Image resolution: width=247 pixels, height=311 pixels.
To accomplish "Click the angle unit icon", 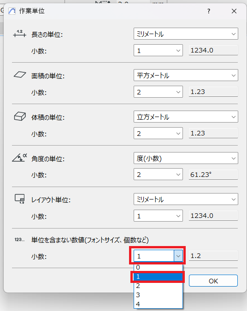I will click(x=19, y=158).
